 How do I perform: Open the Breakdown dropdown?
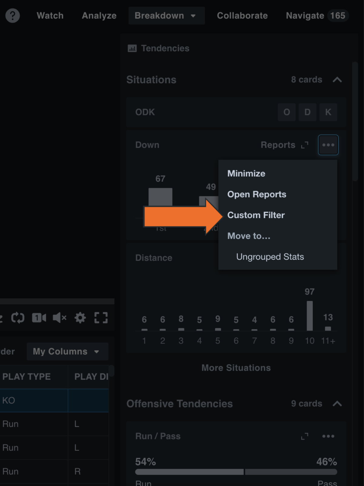tap(166, 15)
